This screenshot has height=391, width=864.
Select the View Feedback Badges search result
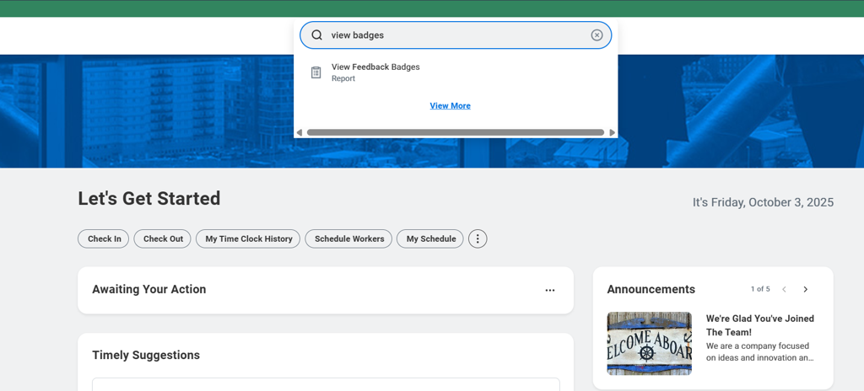click(375, 67)
